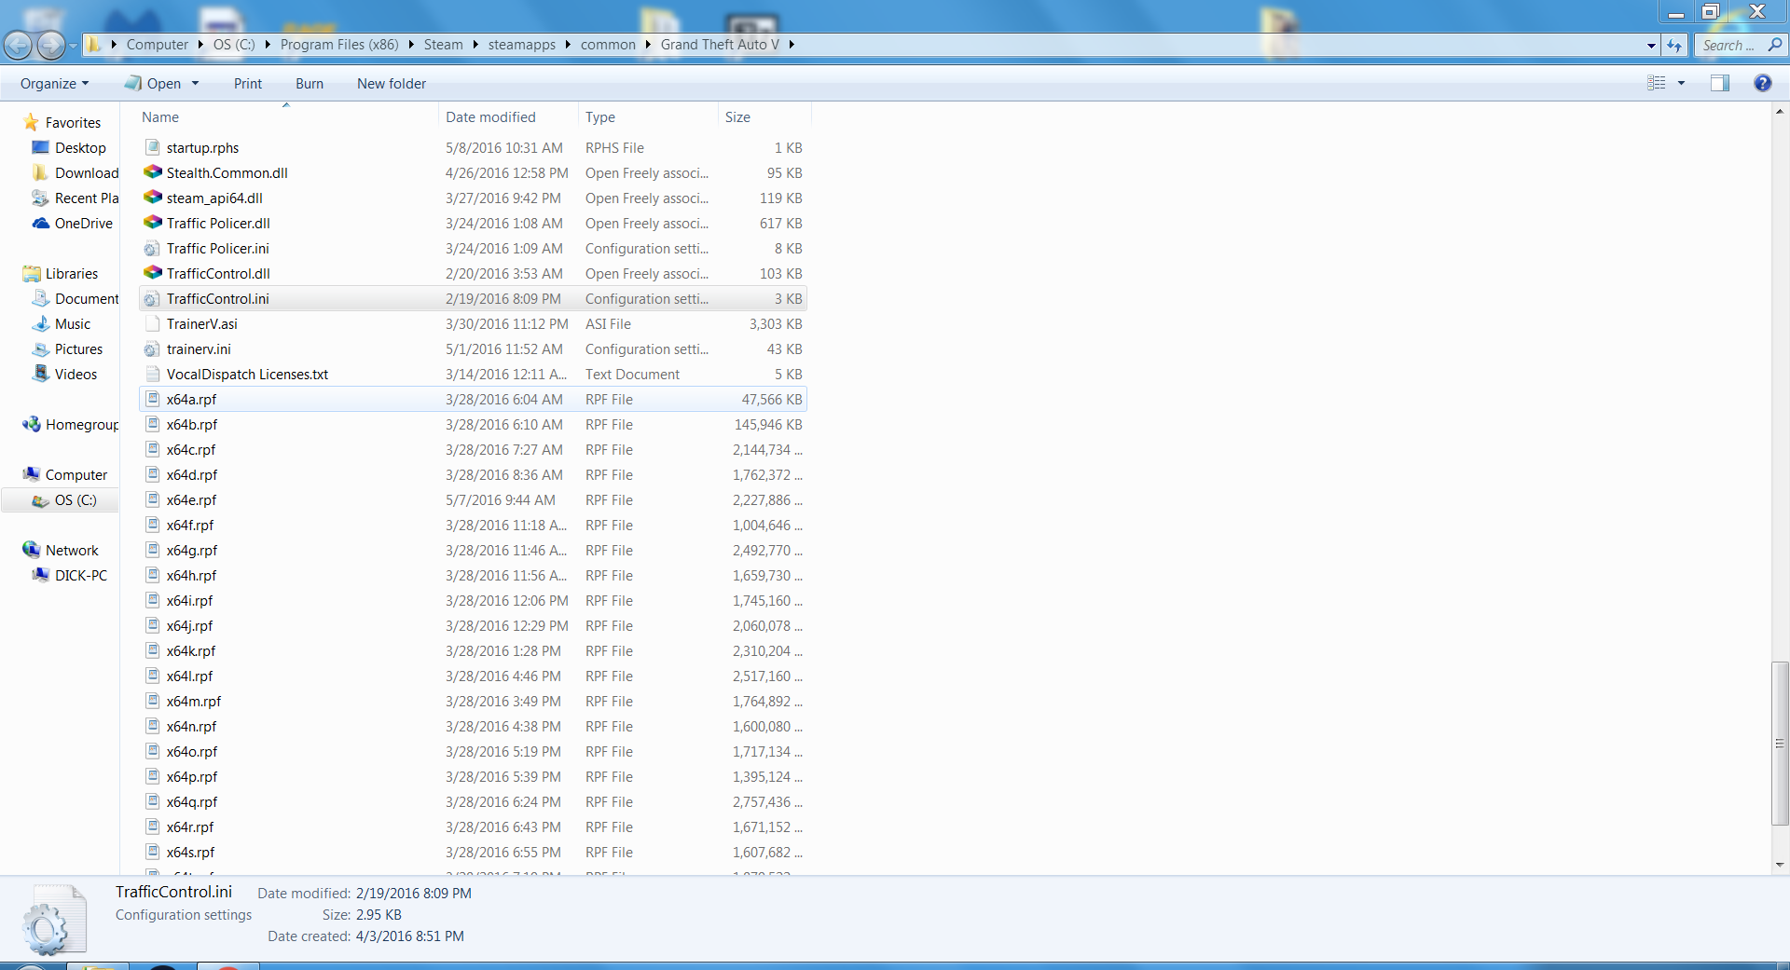Expand the arrow after Grand Theft Auto V
Image resolution: width=1790 pixels, height=970 pixels.
tap(792, 44)
